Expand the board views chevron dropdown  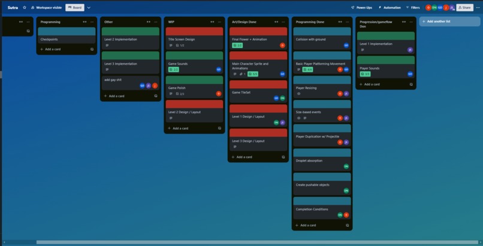pos(89,8)
